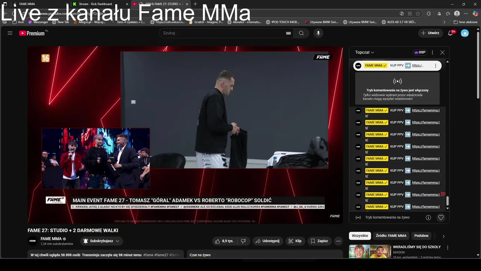Open a new browser tab
The image size is (481, 271).
[x=195, y=4]
